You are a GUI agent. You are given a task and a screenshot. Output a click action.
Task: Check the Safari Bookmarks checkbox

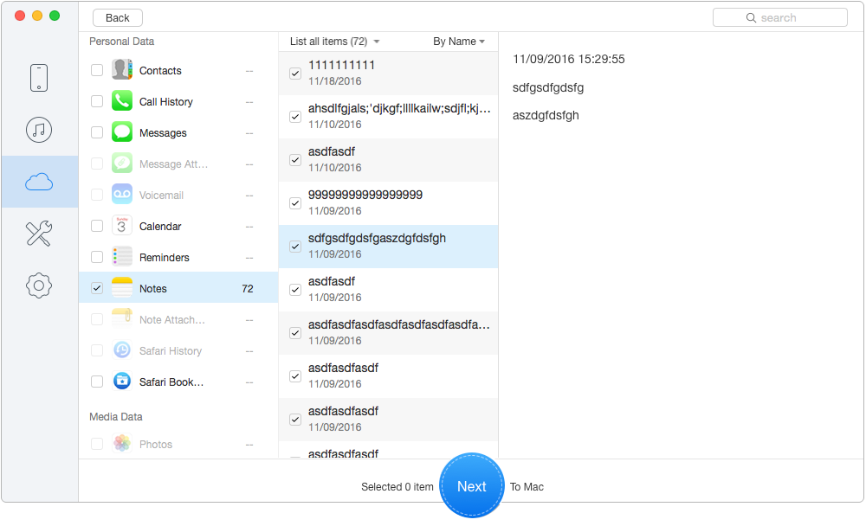coord(97,382)
